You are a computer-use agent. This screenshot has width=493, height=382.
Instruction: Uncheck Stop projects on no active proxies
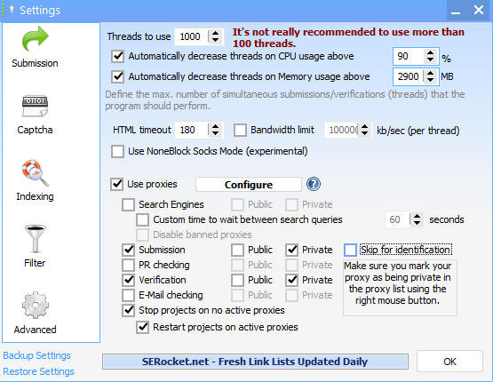[x=129, y=310]
